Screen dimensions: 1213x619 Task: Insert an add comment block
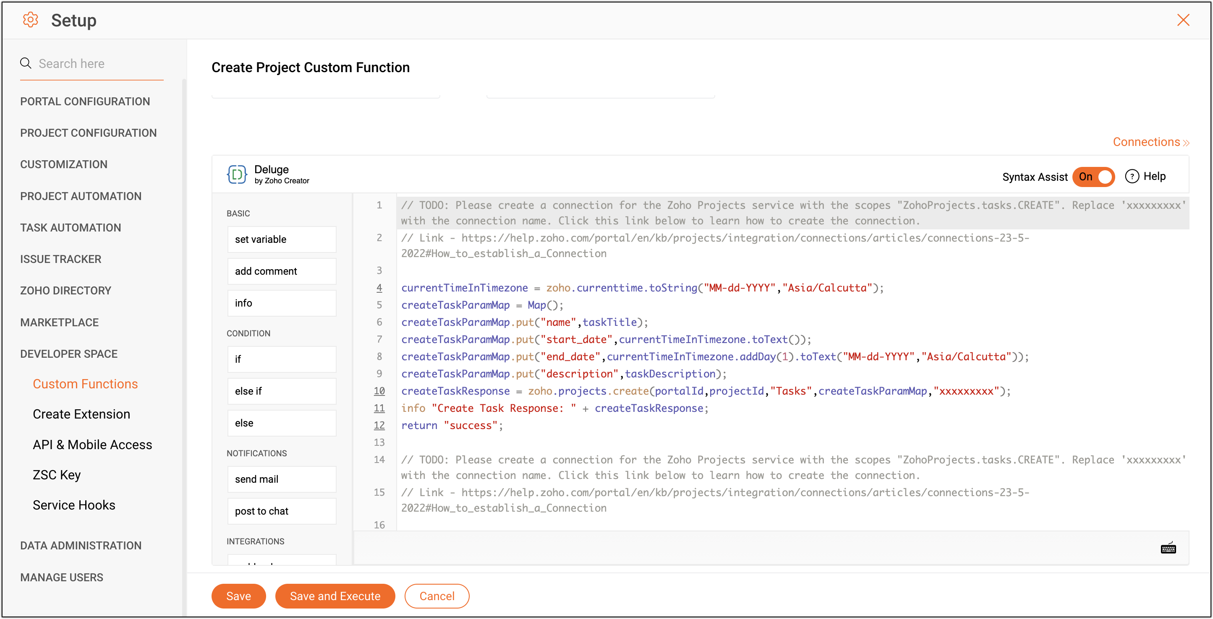pyautogui.click(x=282, y=271)
